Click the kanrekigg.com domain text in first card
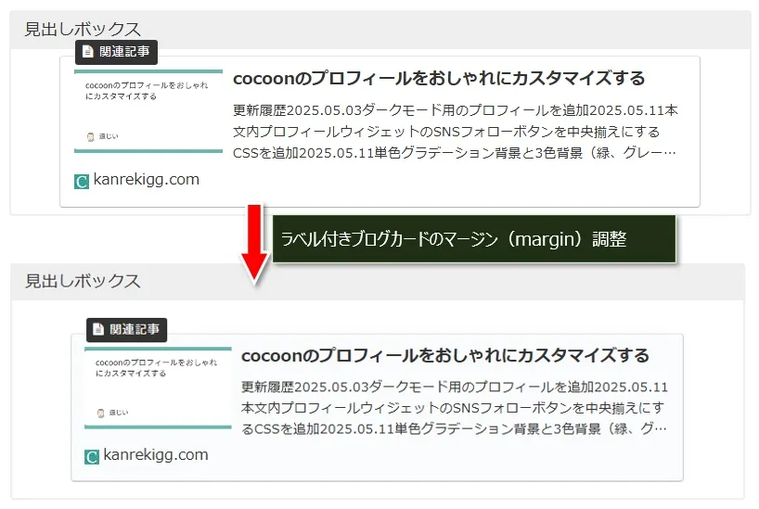This screenshot has width=759, height=509. point(146,180)
